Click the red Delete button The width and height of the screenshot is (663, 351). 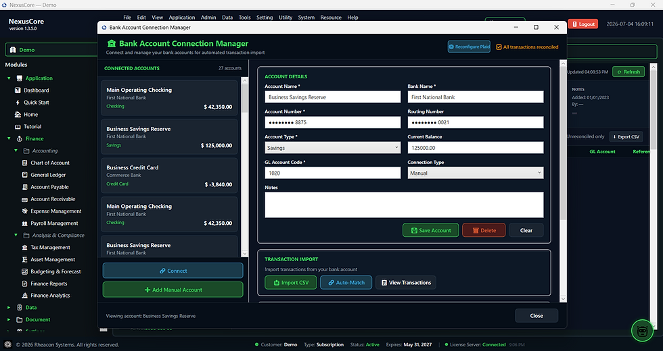tap(484, 230)
